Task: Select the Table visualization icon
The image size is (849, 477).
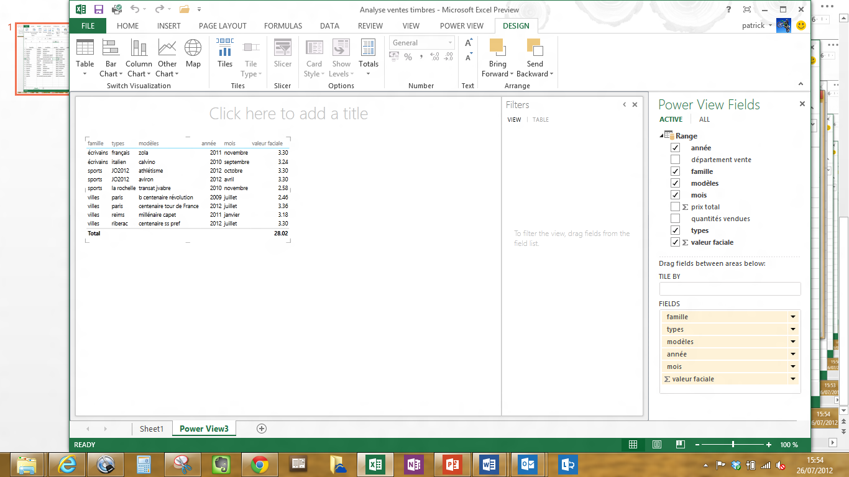Action: click(x=85, y=48)
